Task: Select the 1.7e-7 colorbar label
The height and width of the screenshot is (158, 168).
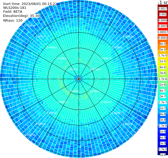Action: point(163,102)
